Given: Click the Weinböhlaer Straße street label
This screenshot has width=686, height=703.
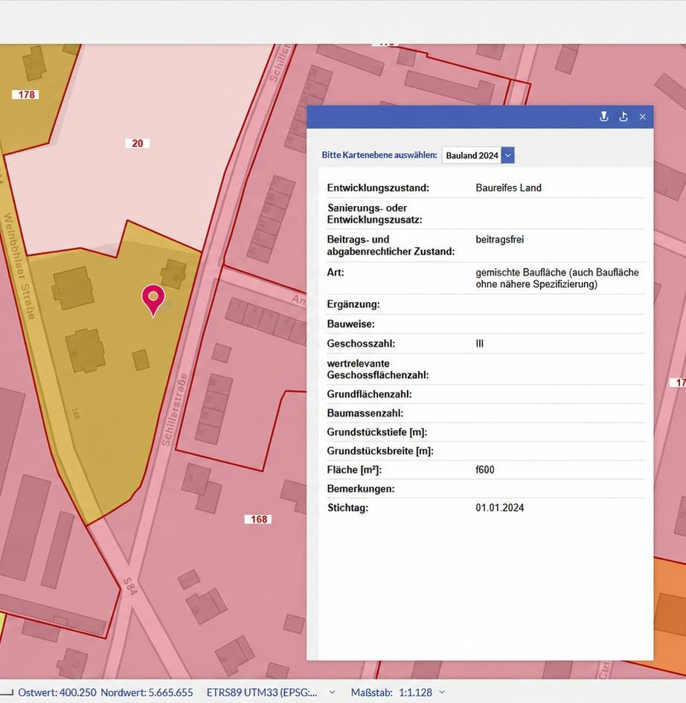Looking at the screenshot, I should coord(20,266).
